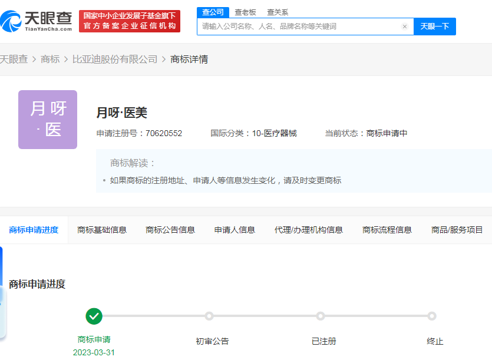Click the 商标申请进度 section heading

point(37,285)
